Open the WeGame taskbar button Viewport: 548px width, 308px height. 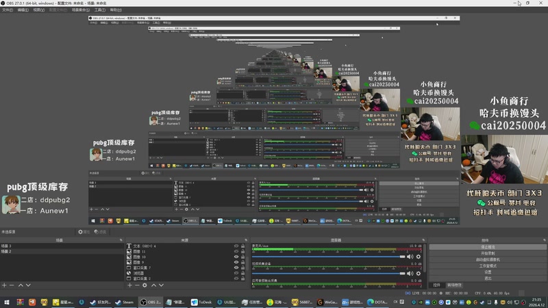tap(327, 302)
